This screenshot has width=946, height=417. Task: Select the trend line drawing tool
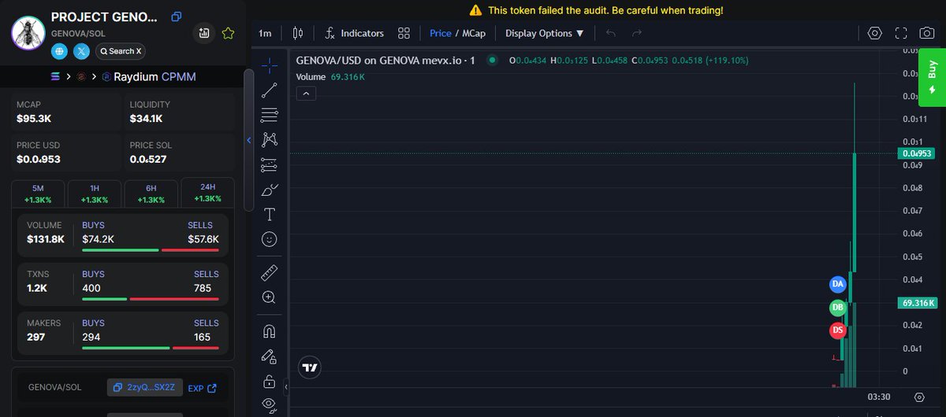click(270, 90)
